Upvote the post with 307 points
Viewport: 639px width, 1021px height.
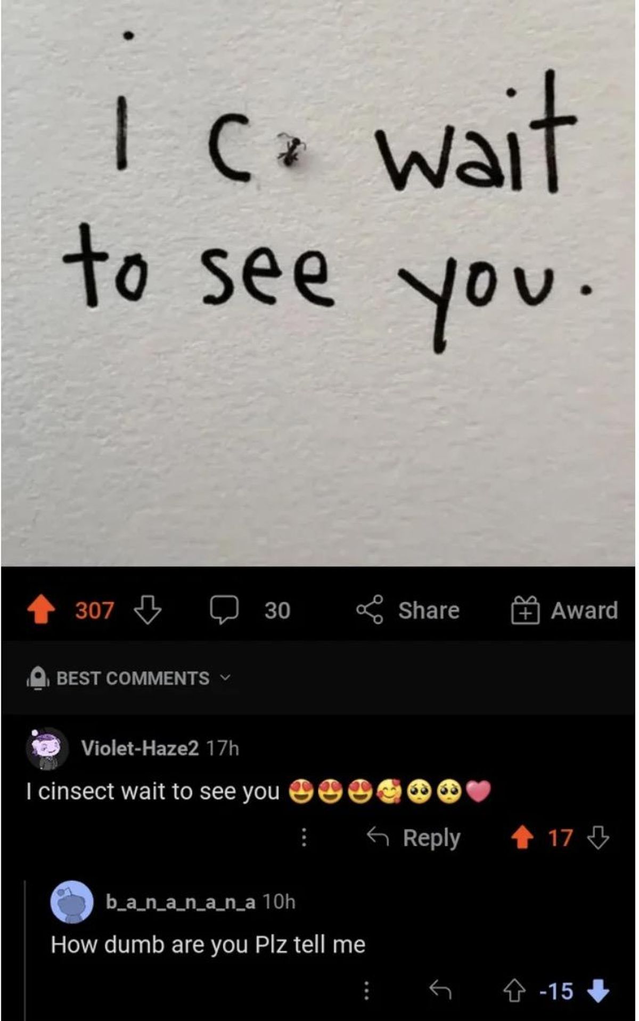tap(42, 610)
